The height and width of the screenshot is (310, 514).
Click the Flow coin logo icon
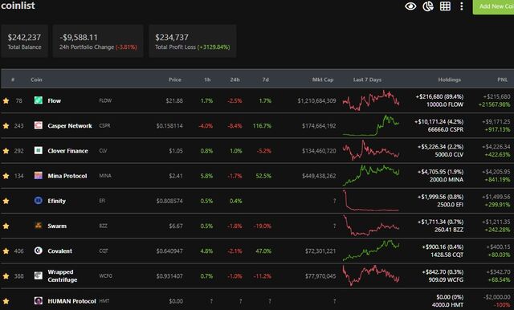click(x=39, y=100)
